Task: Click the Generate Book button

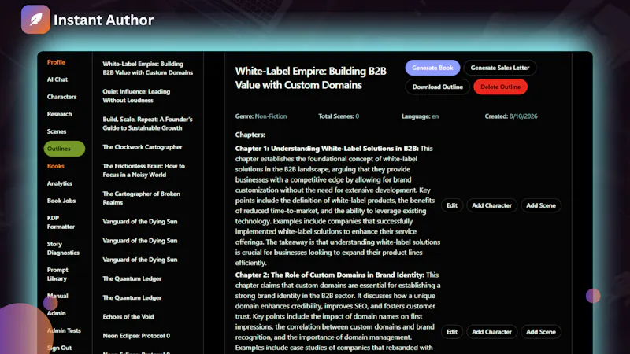Action: click(432, 68)
